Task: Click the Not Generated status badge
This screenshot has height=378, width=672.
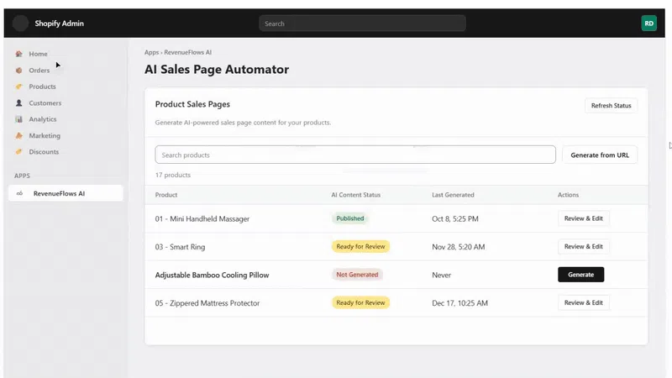Action: click(x=357, y=275)
